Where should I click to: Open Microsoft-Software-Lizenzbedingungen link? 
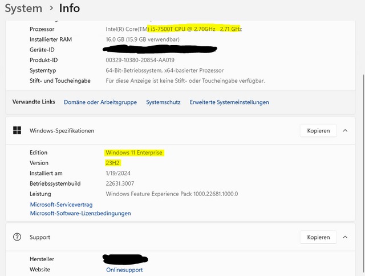(x=80, y=213)
